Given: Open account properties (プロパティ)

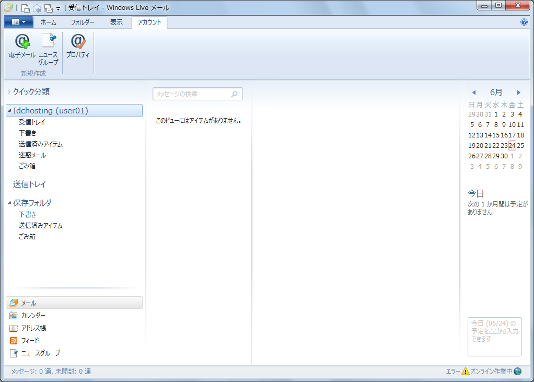Looking at the screenshot, I should click(x=78, y=45).
